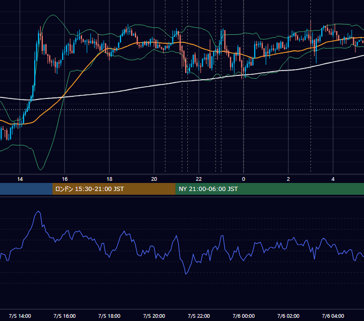Click the oscillator's lowest trough after 21:00
Image resolution: width=364 pixels, height=321 pixels.
(x=186, y=274)
